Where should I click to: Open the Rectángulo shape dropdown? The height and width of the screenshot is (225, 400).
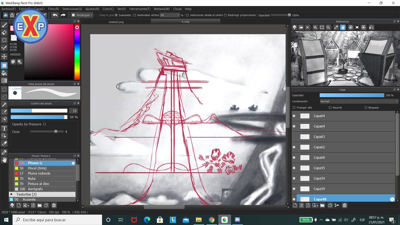[82, 15]
